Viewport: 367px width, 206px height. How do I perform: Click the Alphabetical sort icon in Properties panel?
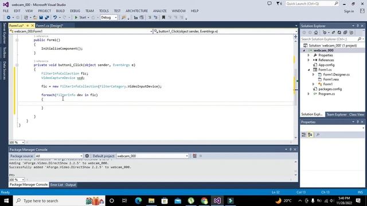point(310,135)
